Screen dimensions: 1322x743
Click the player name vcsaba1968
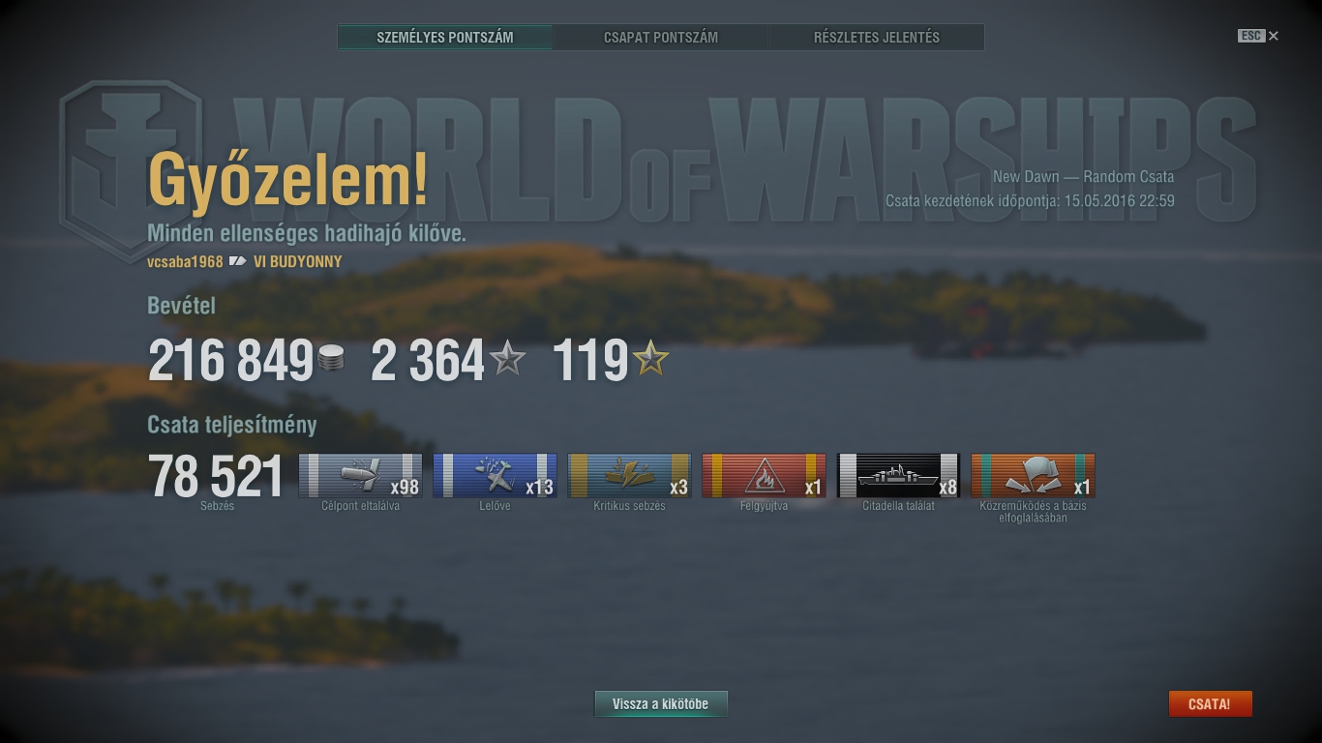[x=185, y=261]
